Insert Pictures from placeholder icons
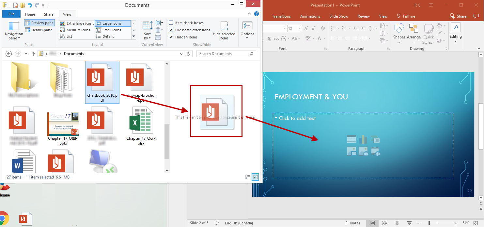This screenshot has width=484, height=227. pos(351,151)
